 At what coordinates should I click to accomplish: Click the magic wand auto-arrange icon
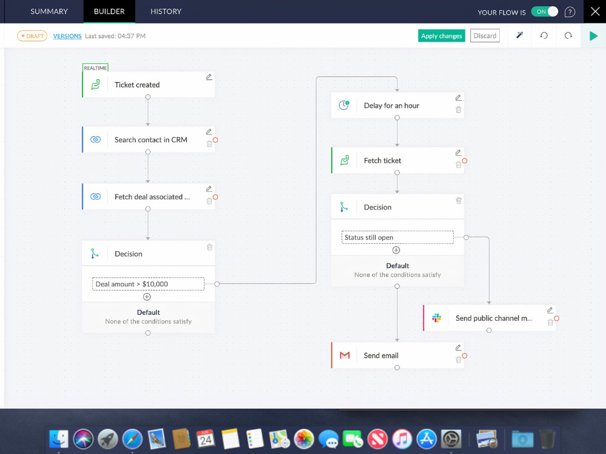pyautogui.click(x=520, y=35)
